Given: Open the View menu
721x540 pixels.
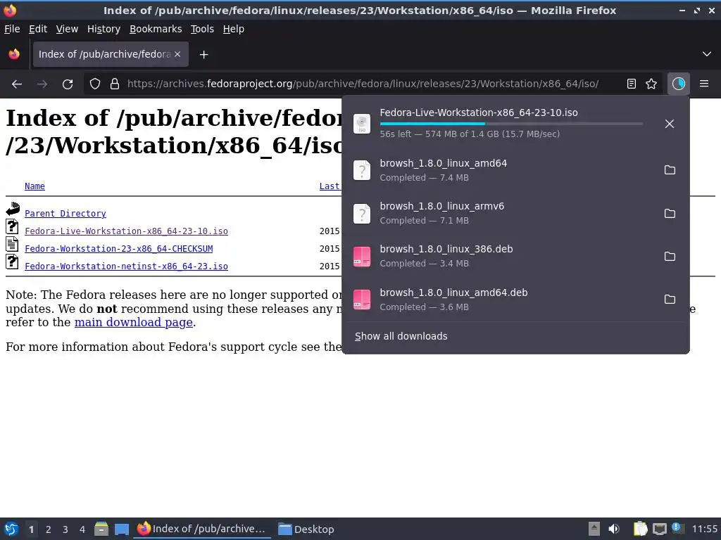Looking at the screenshot, I should [x=67, y=29].
